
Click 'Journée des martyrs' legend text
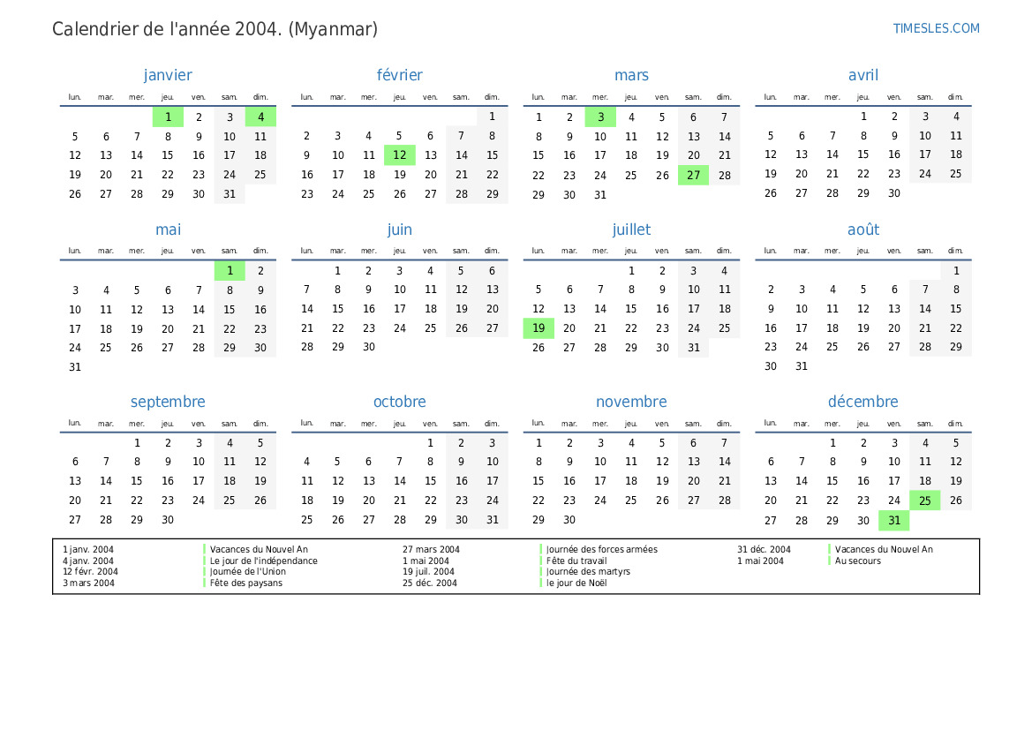click(x=588, y=571)
